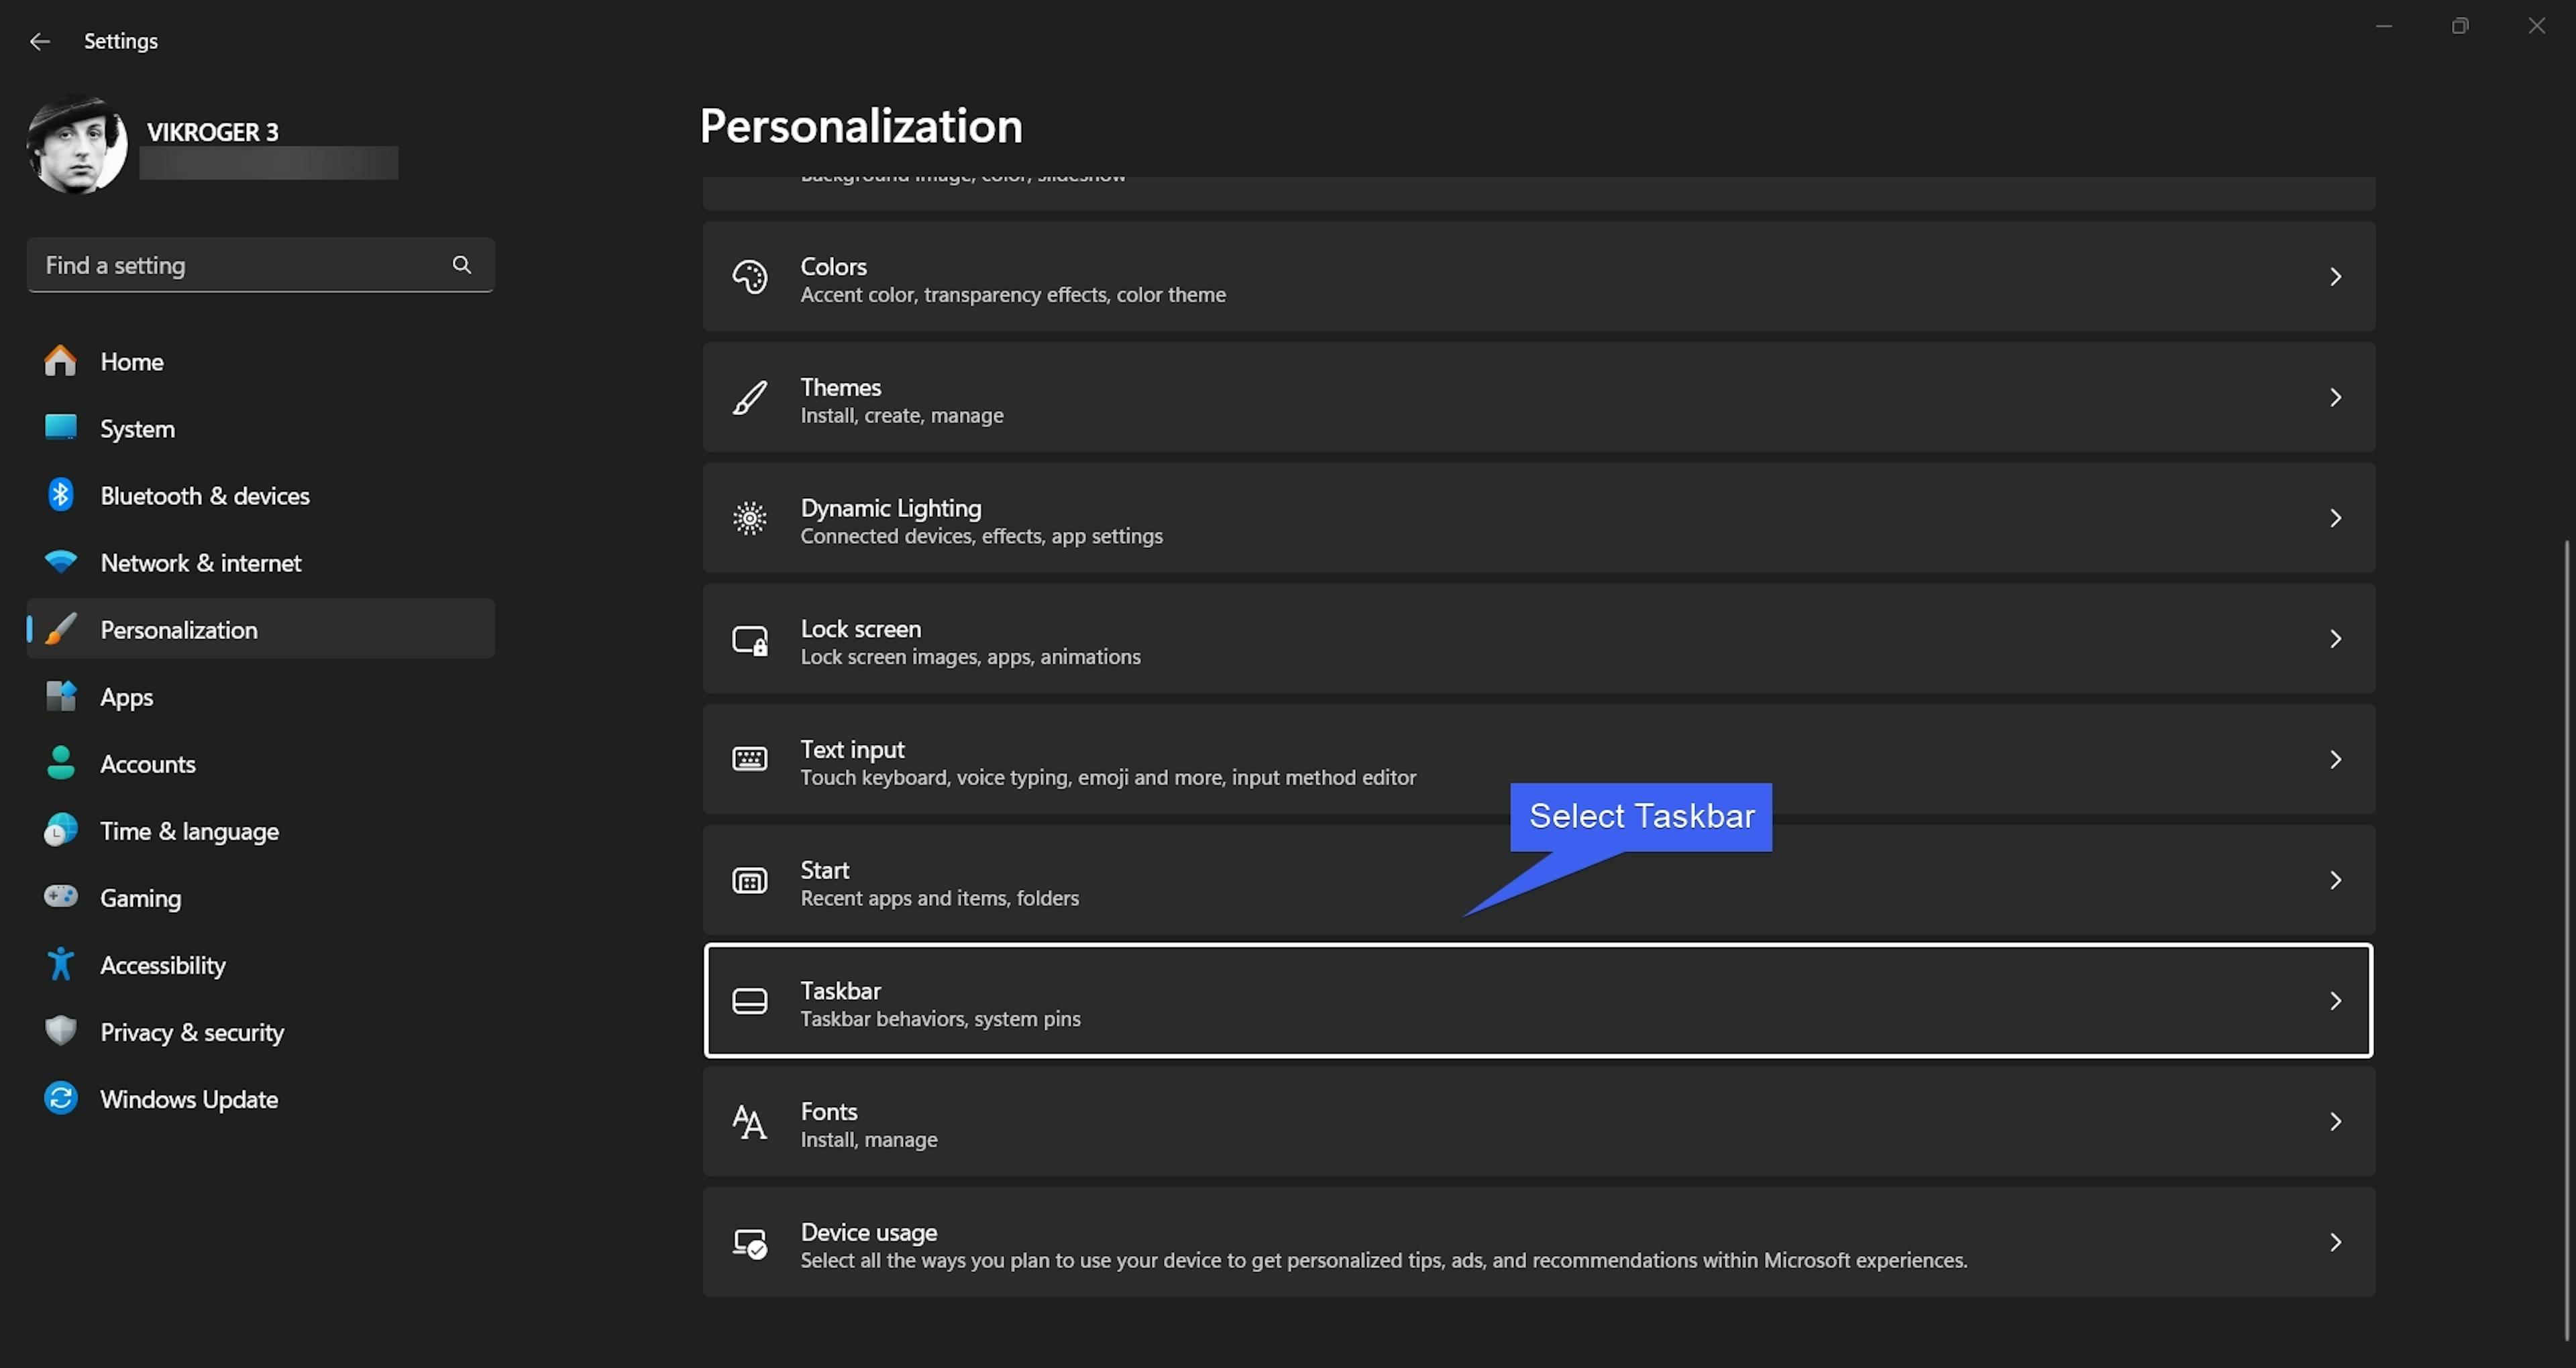Expand the Taskbar settings chevron
2576x1368 pixels.
point(2335,1001)
